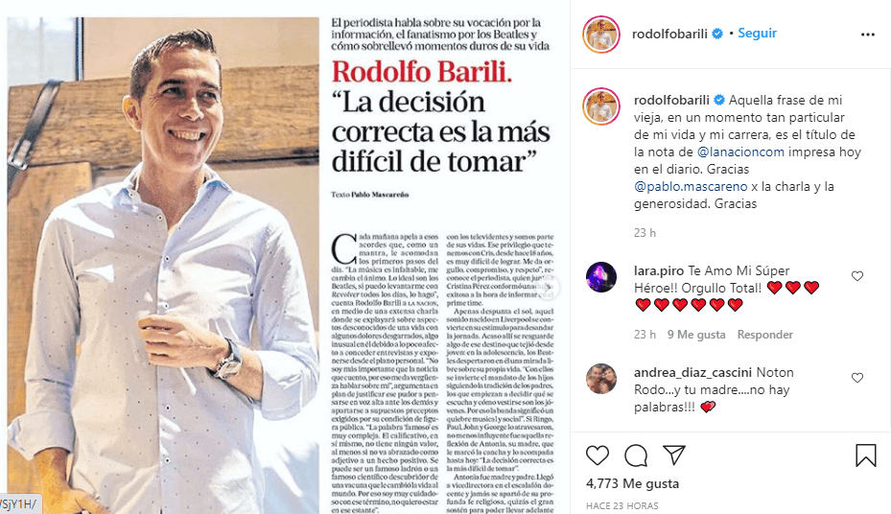This screenshot has height=514, width=891.
Task: Open the rodolfobarili username in the header
Action: pyautogui.click(x=669, y=35)
